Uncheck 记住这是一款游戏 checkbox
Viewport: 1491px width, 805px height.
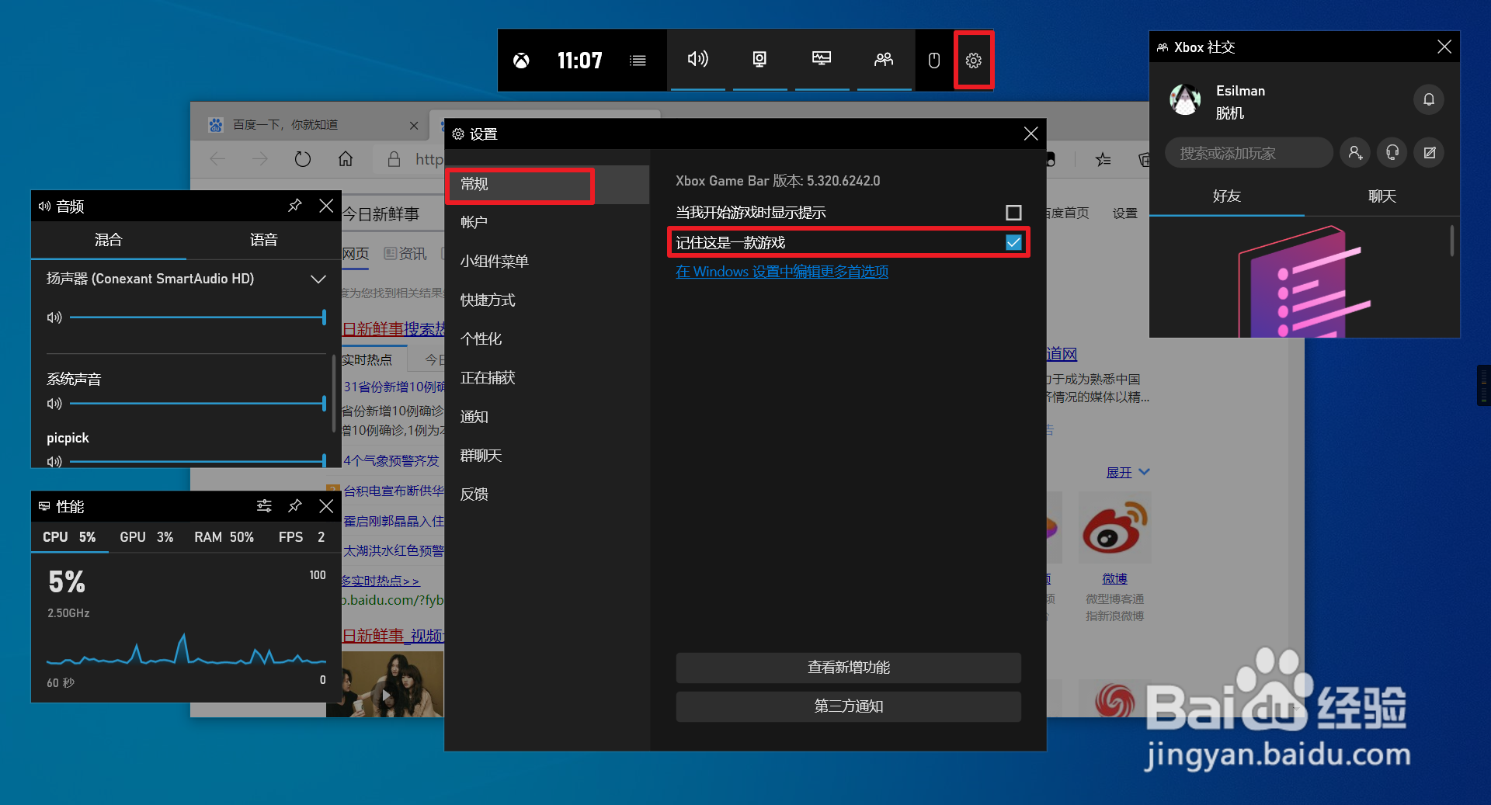[x=1013, y=242]
